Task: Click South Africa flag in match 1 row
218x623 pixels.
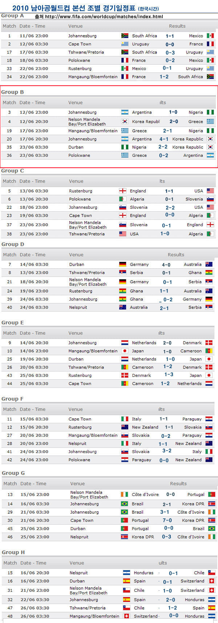Action: click(125, 36)
